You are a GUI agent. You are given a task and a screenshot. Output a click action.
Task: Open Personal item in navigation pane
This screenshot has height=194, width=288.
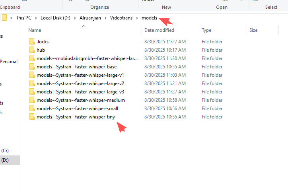[9, 62]
